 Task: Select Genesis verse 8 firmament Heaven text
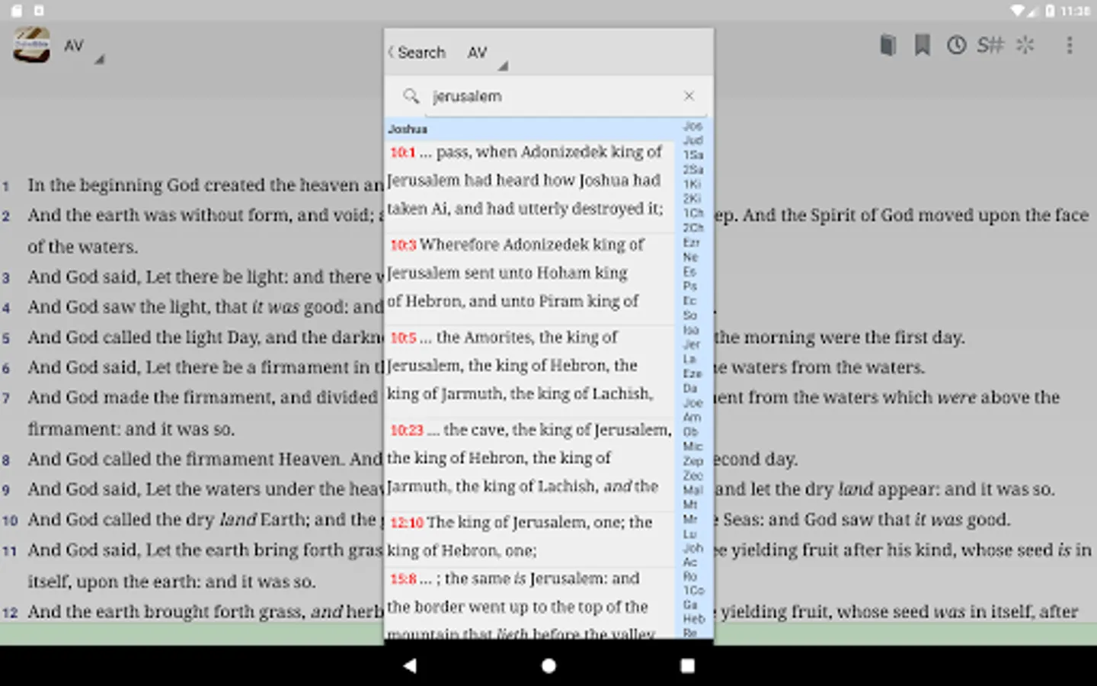point(205,459)
